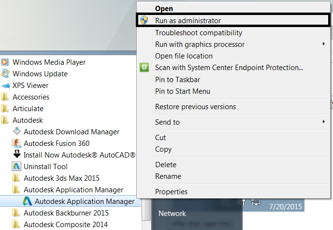333x230 pixels.
Task: Click the Windows Media Player icon
Action: point(5,62)
